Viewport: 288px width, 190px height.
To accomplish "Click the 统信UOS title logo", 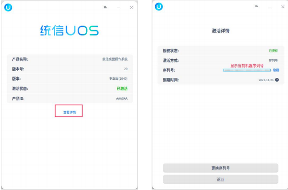I will point(70,31).
